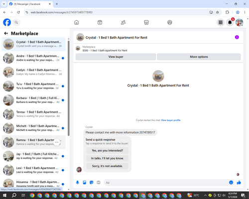Click the browser back arrow
The height and width of the screenshot is (199, 249).
(4, 12)
